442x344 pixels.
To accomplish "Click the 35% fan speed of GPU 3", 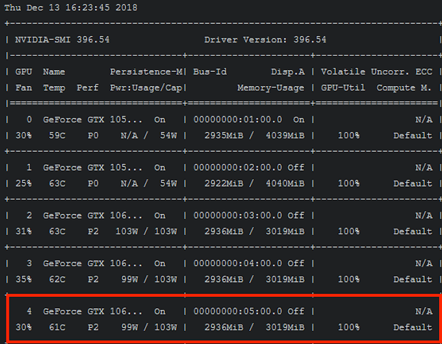I will (x=24, y=279).
